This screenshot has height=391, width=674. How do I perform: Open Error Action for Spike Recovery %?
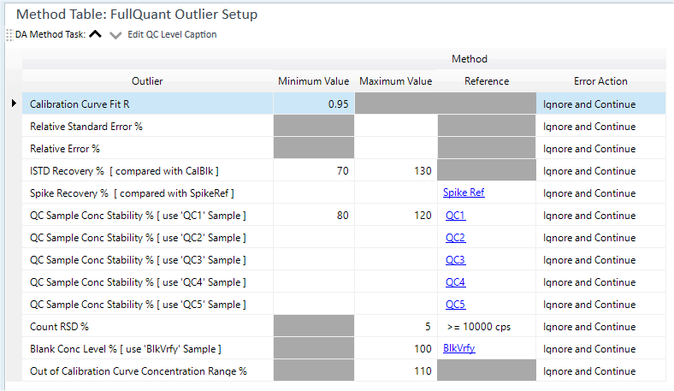pos(601,193)
